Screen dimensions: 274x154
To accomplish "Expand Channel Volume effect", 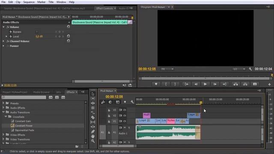I will (3, 41).
